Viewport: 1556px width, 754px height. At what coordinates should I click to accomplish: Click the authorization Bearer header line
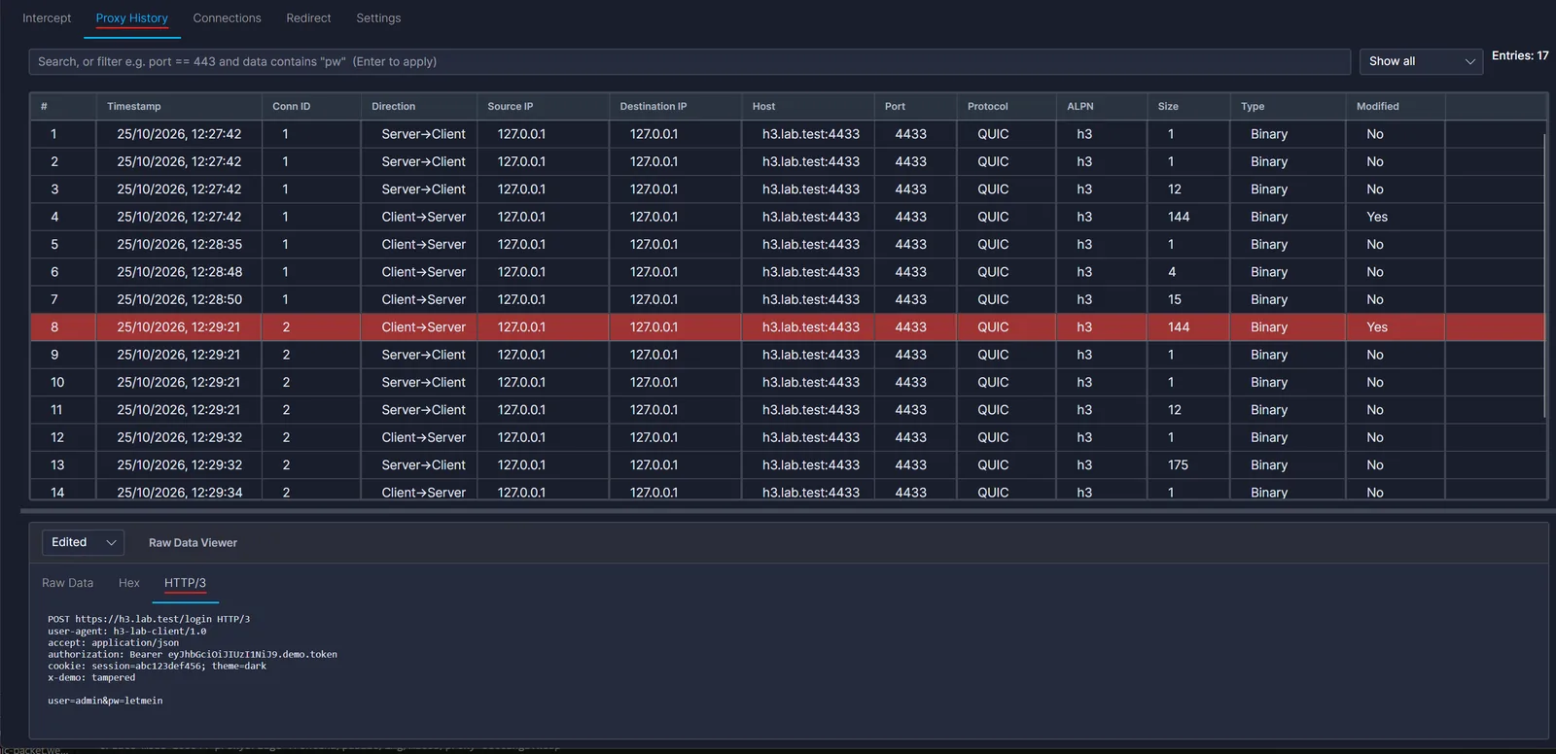193,654
